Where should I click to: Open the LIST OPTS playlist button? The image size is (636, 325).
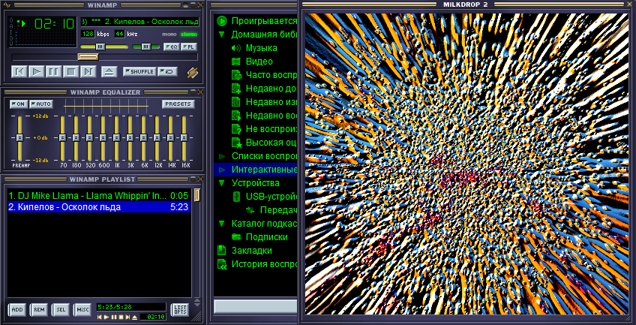180,310
